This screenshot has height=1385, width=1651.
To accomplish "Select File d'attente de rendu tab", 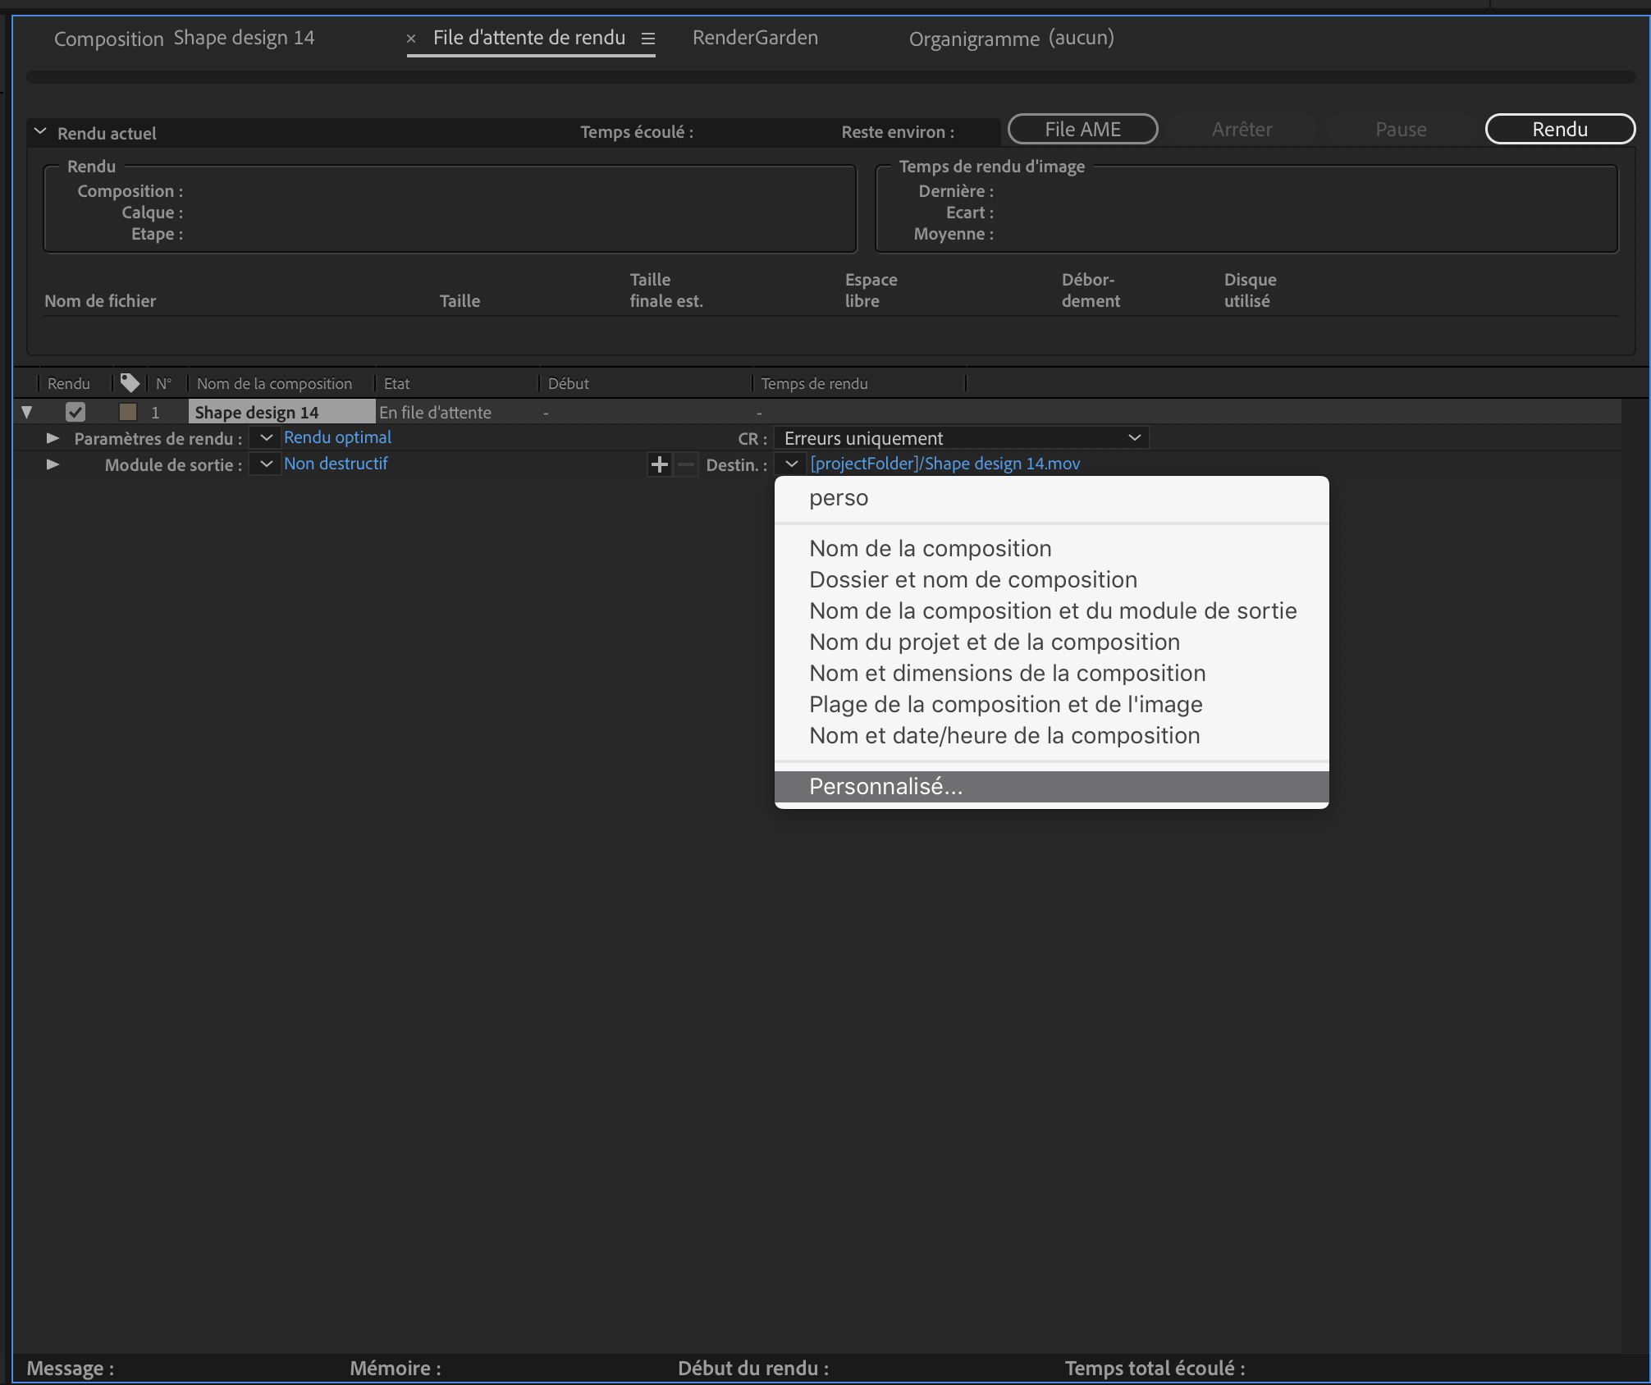I will tap(529, 38).
